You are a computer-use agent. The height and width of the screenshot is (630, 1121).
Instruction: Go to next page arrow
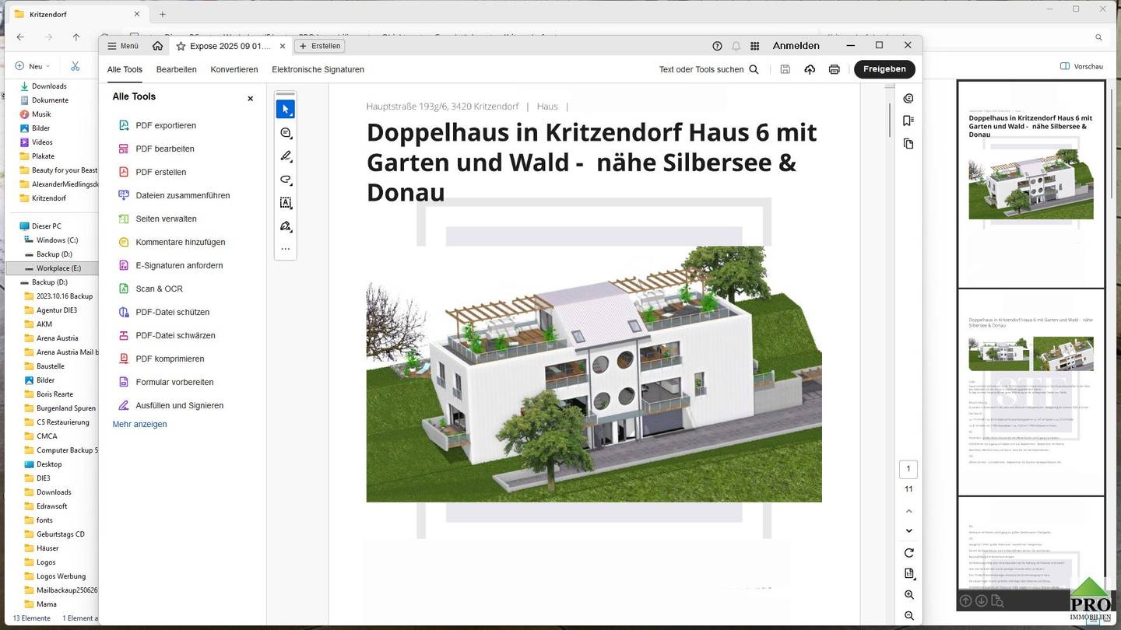(908, 531)
